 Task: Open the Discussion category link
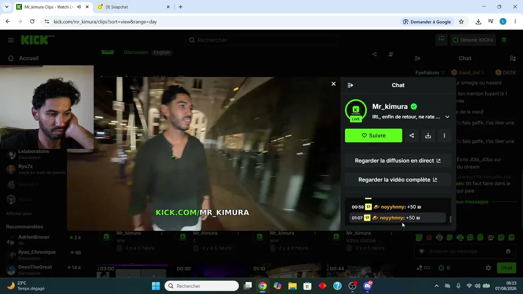136,52
